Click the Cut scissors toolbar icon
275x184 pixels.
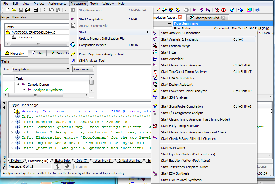coord(45,10)
